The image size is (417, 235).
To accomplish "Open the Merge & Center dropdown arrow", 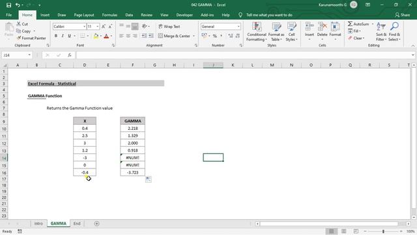I will click(194, 36).
